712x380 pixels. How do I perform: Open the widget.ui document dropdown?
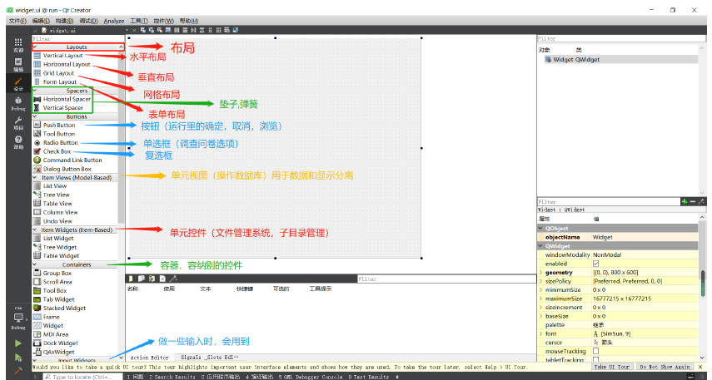pyautogui.click(x=127, y=31)
